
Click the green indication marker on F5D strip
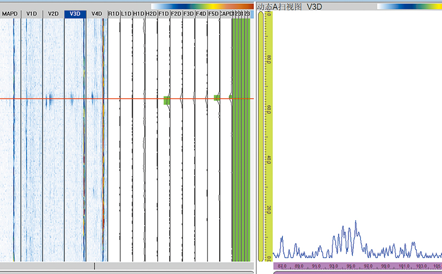coord(216,98)
